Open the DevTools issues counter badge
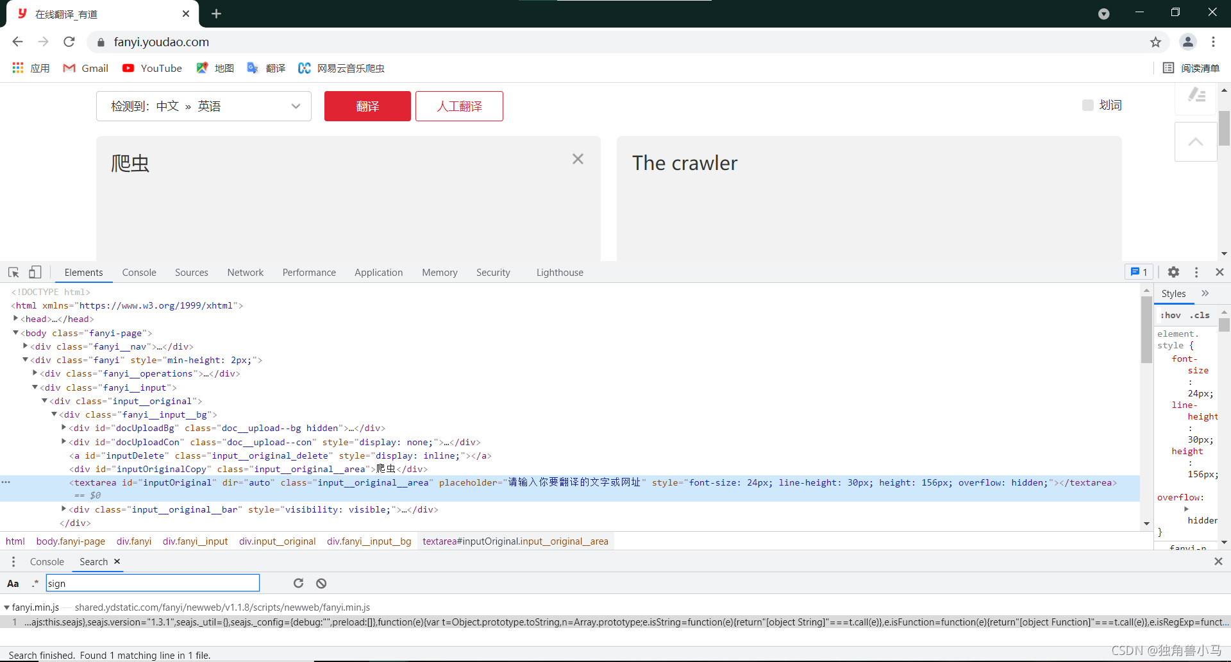This screenshot has height=662, width=1231. 1139,272
